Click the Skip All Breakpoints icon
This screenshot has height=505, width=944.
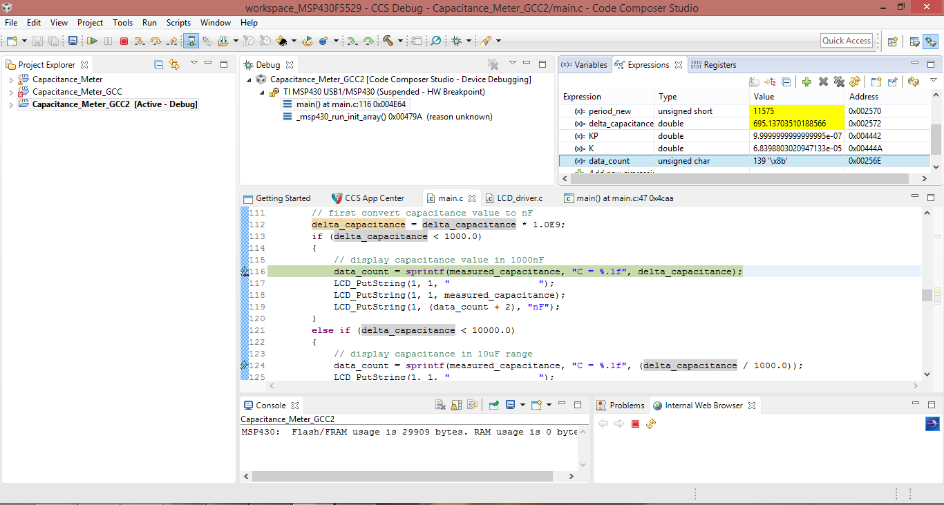[x=436, y=41]
